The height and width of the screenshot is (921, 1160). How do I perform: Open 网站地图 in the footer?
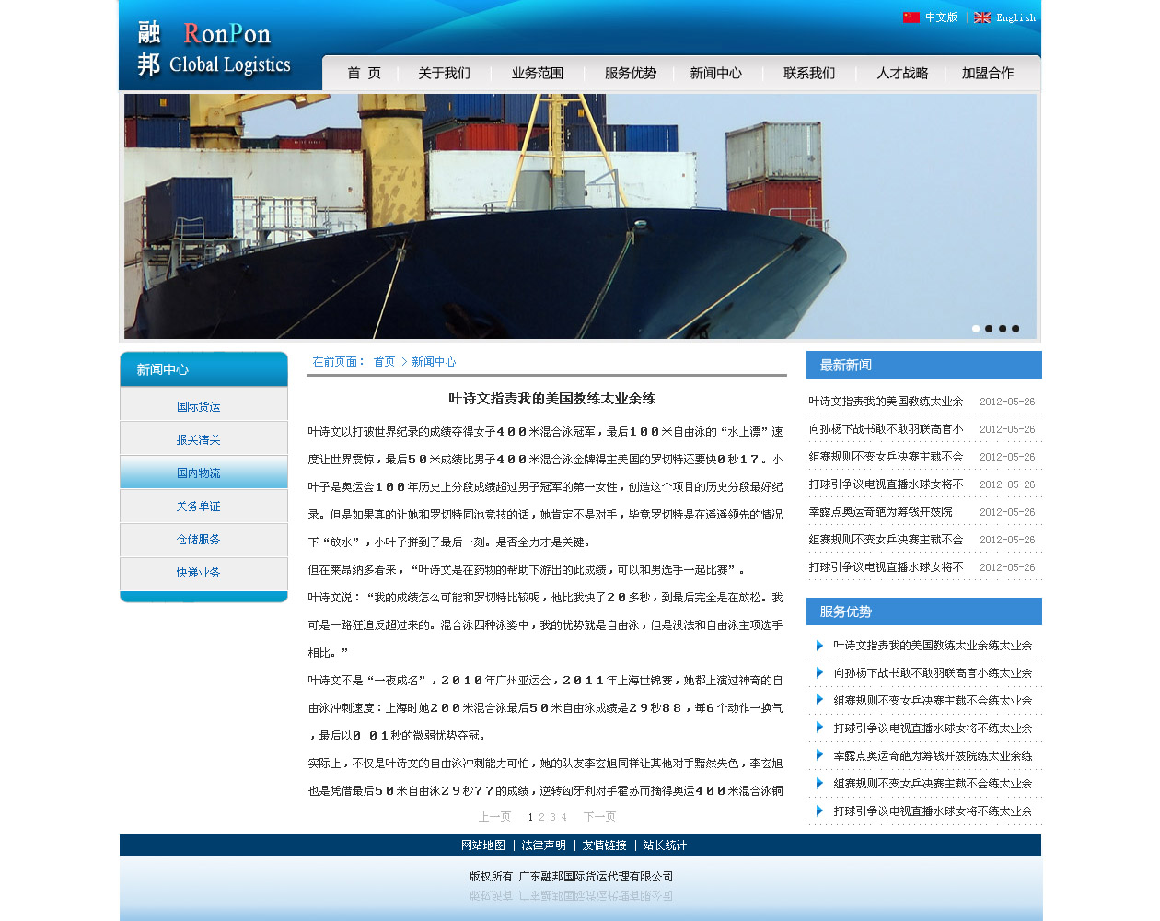pyautogui.click(x=483, y=845)
